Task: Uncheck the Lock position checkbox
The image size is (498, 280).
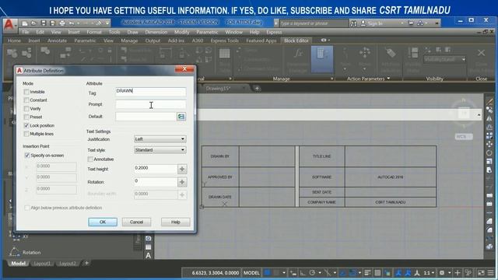Action: pos(26,125)
